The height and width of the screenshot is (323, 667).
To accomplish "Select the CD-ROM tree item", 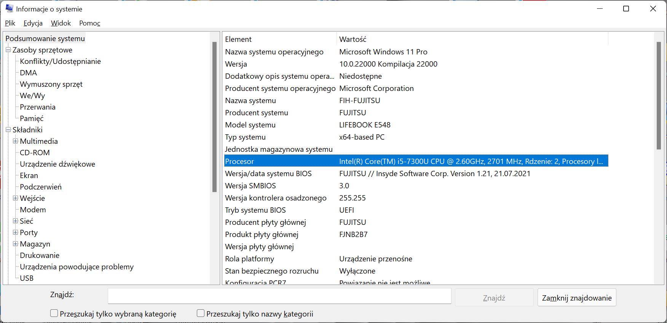I will [x=35, y=153].
